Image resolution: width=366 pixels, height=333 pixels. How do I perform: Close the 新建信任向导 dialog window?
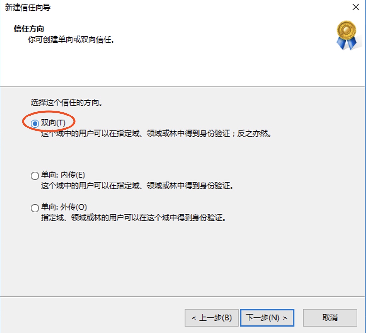coord(356,7)
